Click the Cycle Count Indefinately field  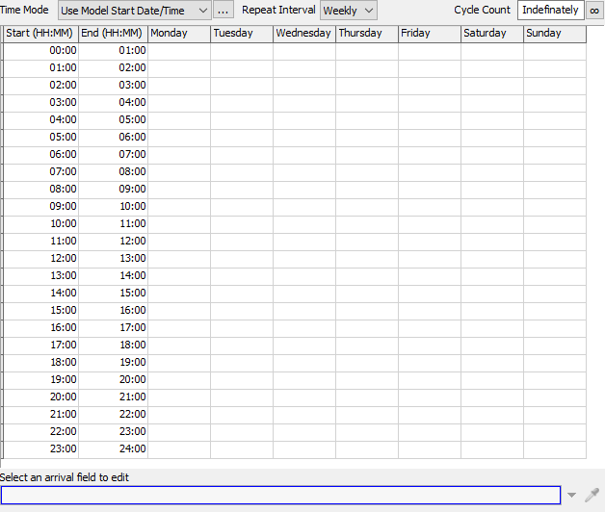click(x=550, y=11)
